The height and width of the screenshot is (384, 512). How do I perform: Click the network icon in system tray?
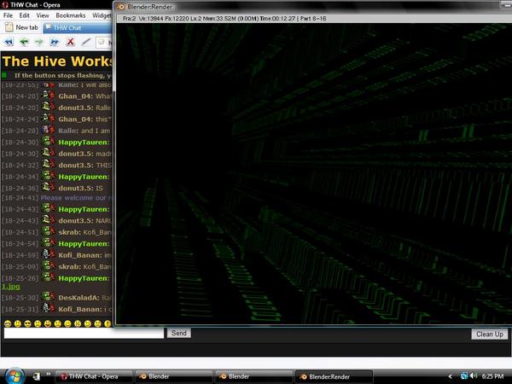pyautogui.click(x=464, y=375)
